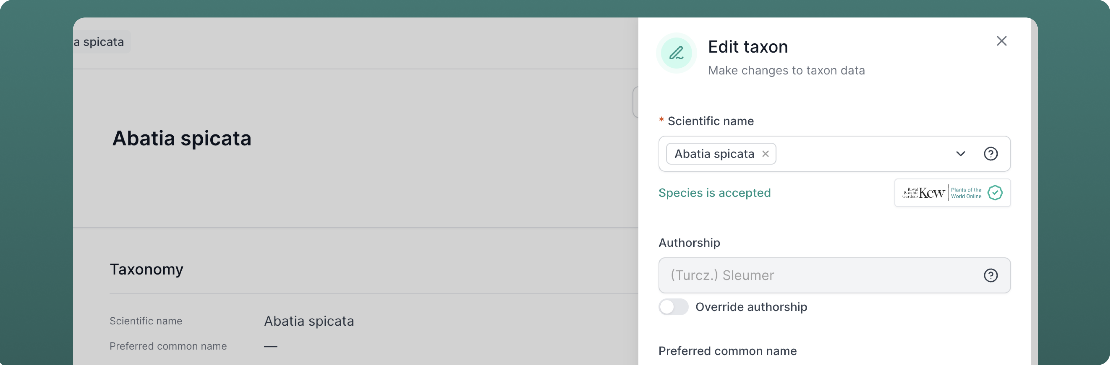The width and height of the screenshot is (1110, 365).
Task: Toggle the Override authorship switch
Action: [673, 307]
